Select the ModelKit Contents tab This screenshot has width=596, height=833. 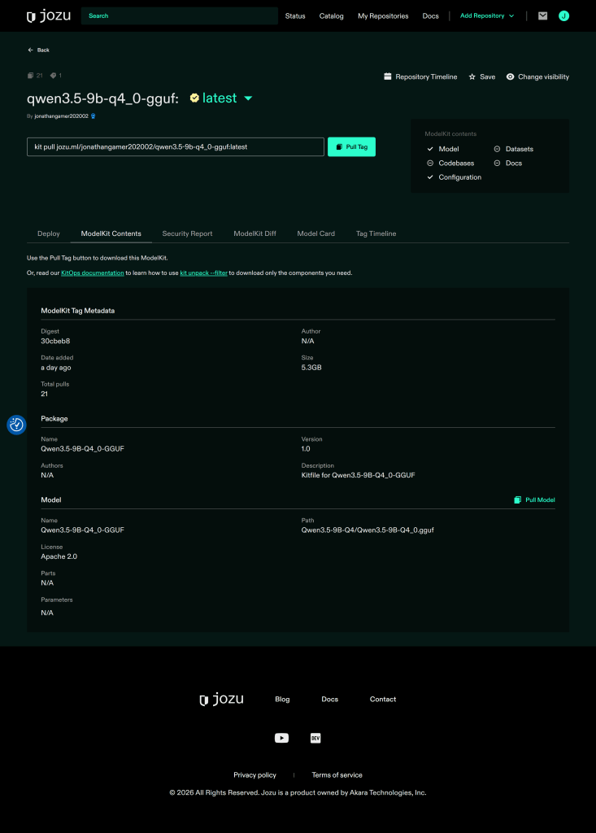click(x=111, y=233)
